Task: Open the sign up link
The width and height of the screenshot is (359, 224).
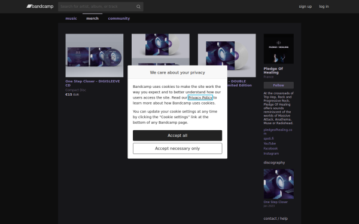Action: click(305, 7)
